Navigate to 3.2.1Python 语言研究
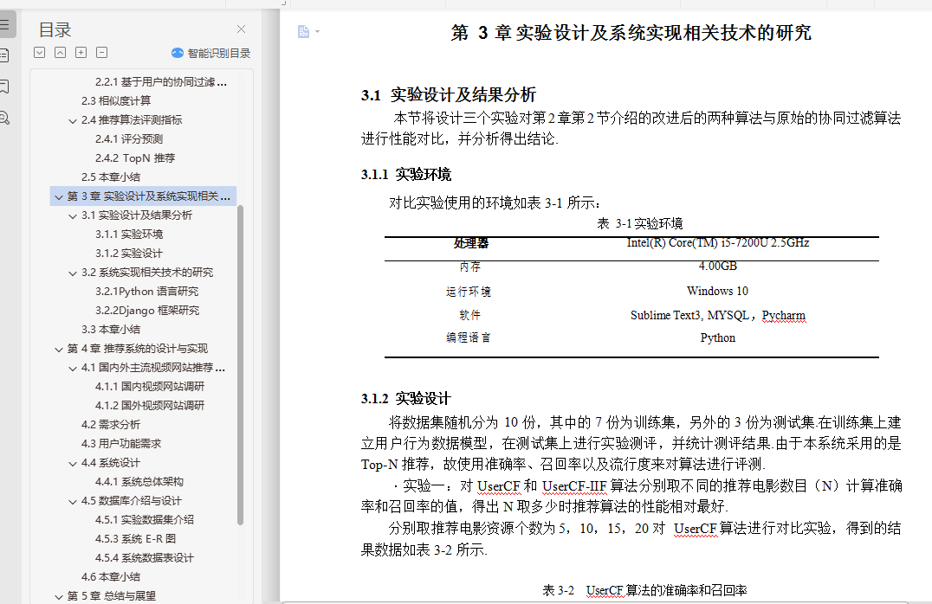 tap(146, 291)
